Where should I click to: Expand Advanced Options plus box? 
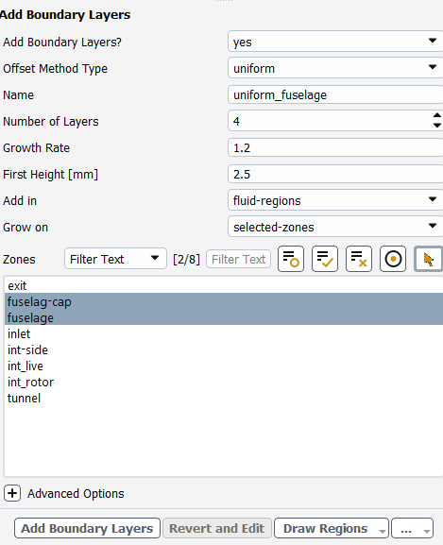click(12, 494)
